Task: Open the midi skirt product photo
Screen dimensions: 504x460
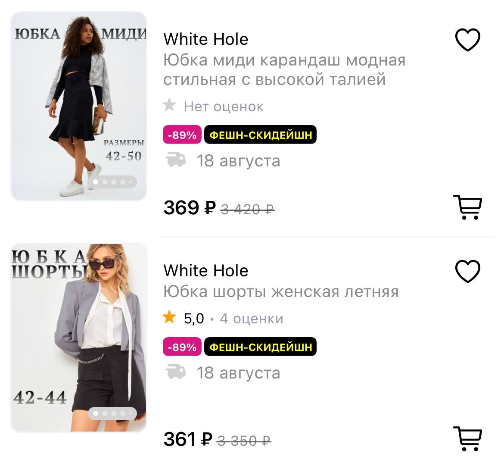Action: 79,106
